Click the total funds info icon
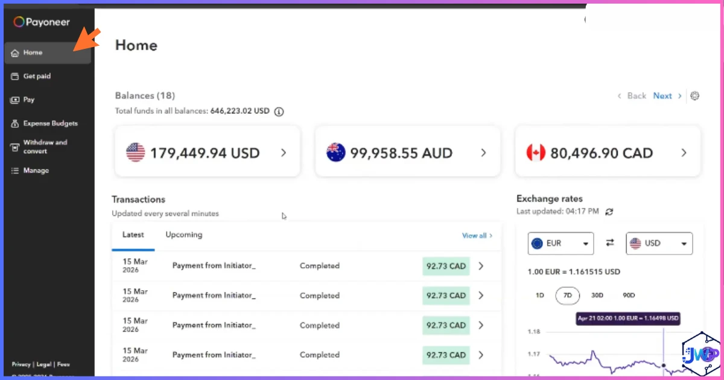 (279, 112)
